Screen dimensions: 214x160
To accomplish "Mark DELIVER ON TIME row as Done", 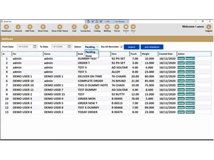I will (x=181, y=76).
